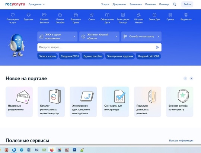Expand the Гражданам audience dropdown
This screenshot has height=153, width=201.
tap(36, 4)
